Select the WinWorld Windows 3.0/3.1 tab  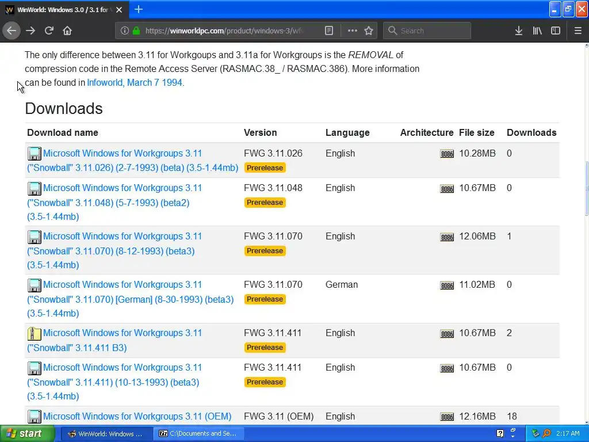point(64,10)
